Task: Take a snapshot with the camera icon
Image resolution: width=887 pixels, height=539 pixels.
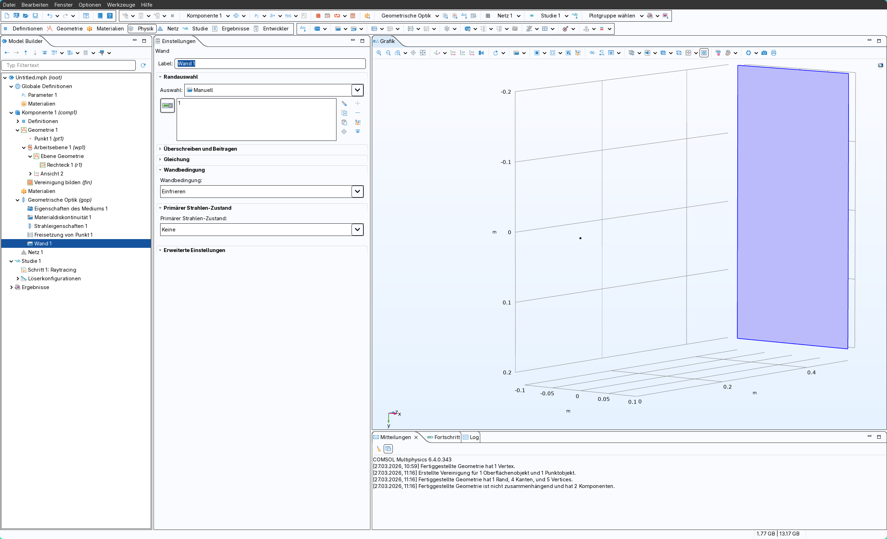Action: click(764, 53)
